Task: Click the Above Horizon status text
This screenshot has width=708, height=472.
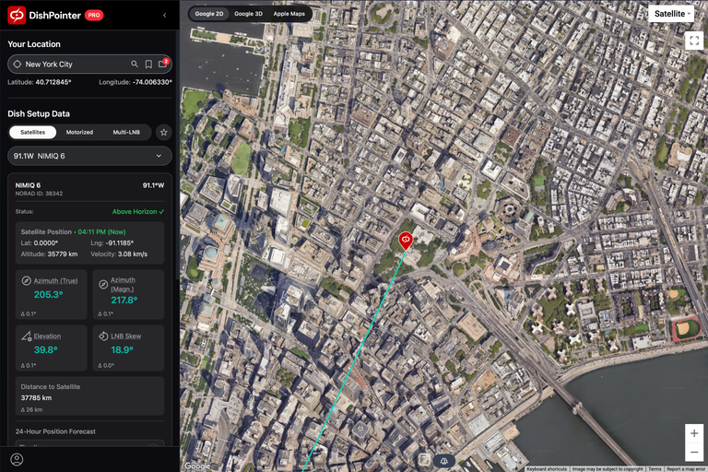Action: (138, 211)
